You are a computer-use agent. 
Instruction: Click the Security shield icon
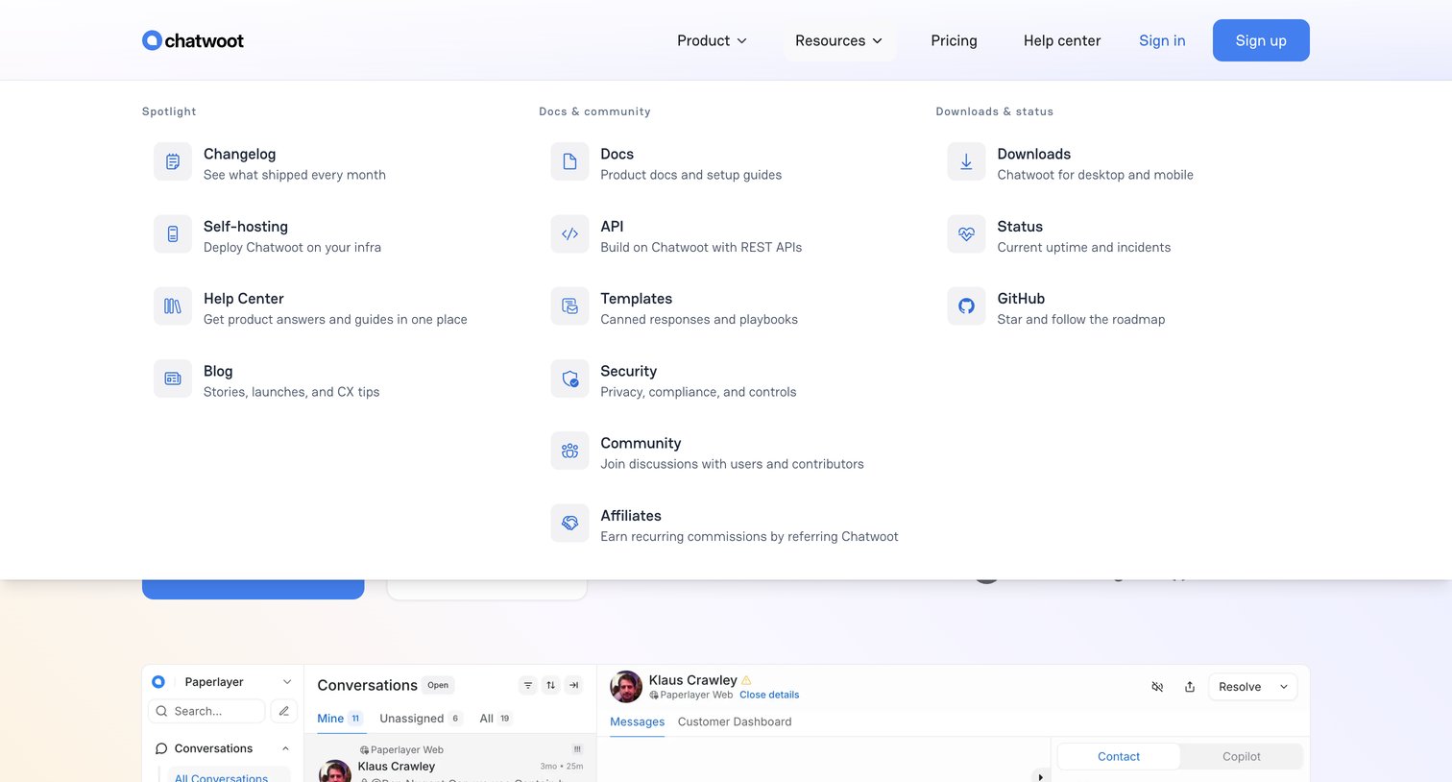tap(569, 379)
